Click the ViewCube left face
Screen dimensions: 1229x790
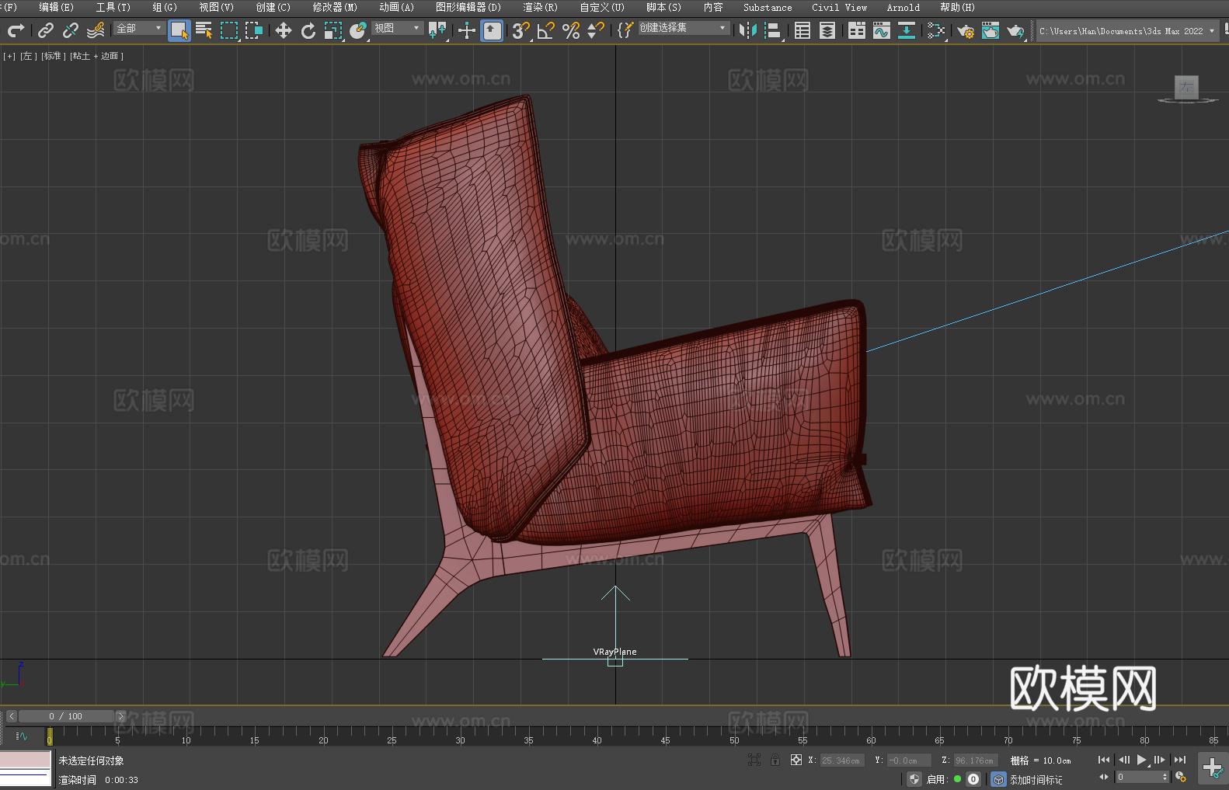[1186, 87]
